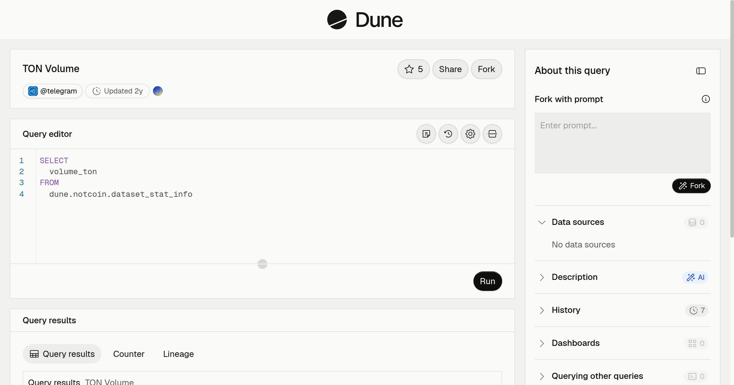This screenshot has height=385, width=734.
Task: Select the Query results tab
Action: [62, 354]
